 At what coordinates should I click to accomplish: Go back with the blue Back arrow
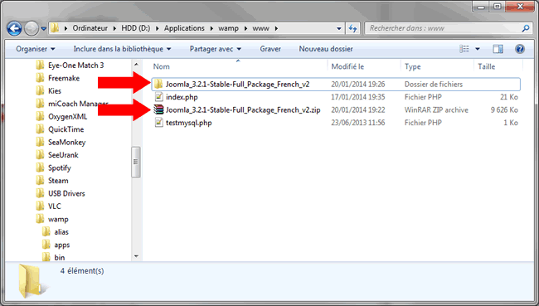(14, 28)
